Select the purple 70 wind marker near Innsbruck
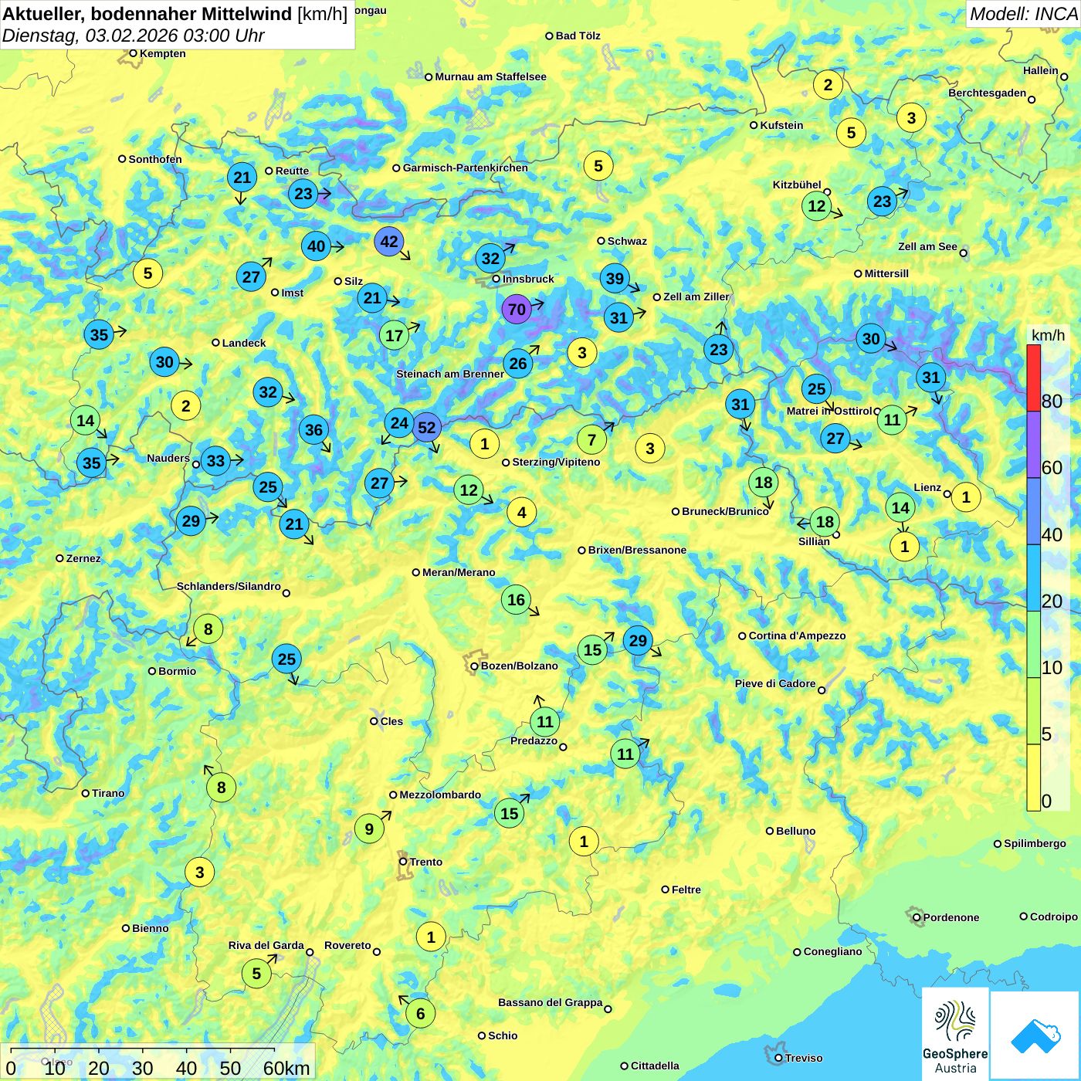Viewport: 1081px width, 1081px height. [x=517, y=310]
